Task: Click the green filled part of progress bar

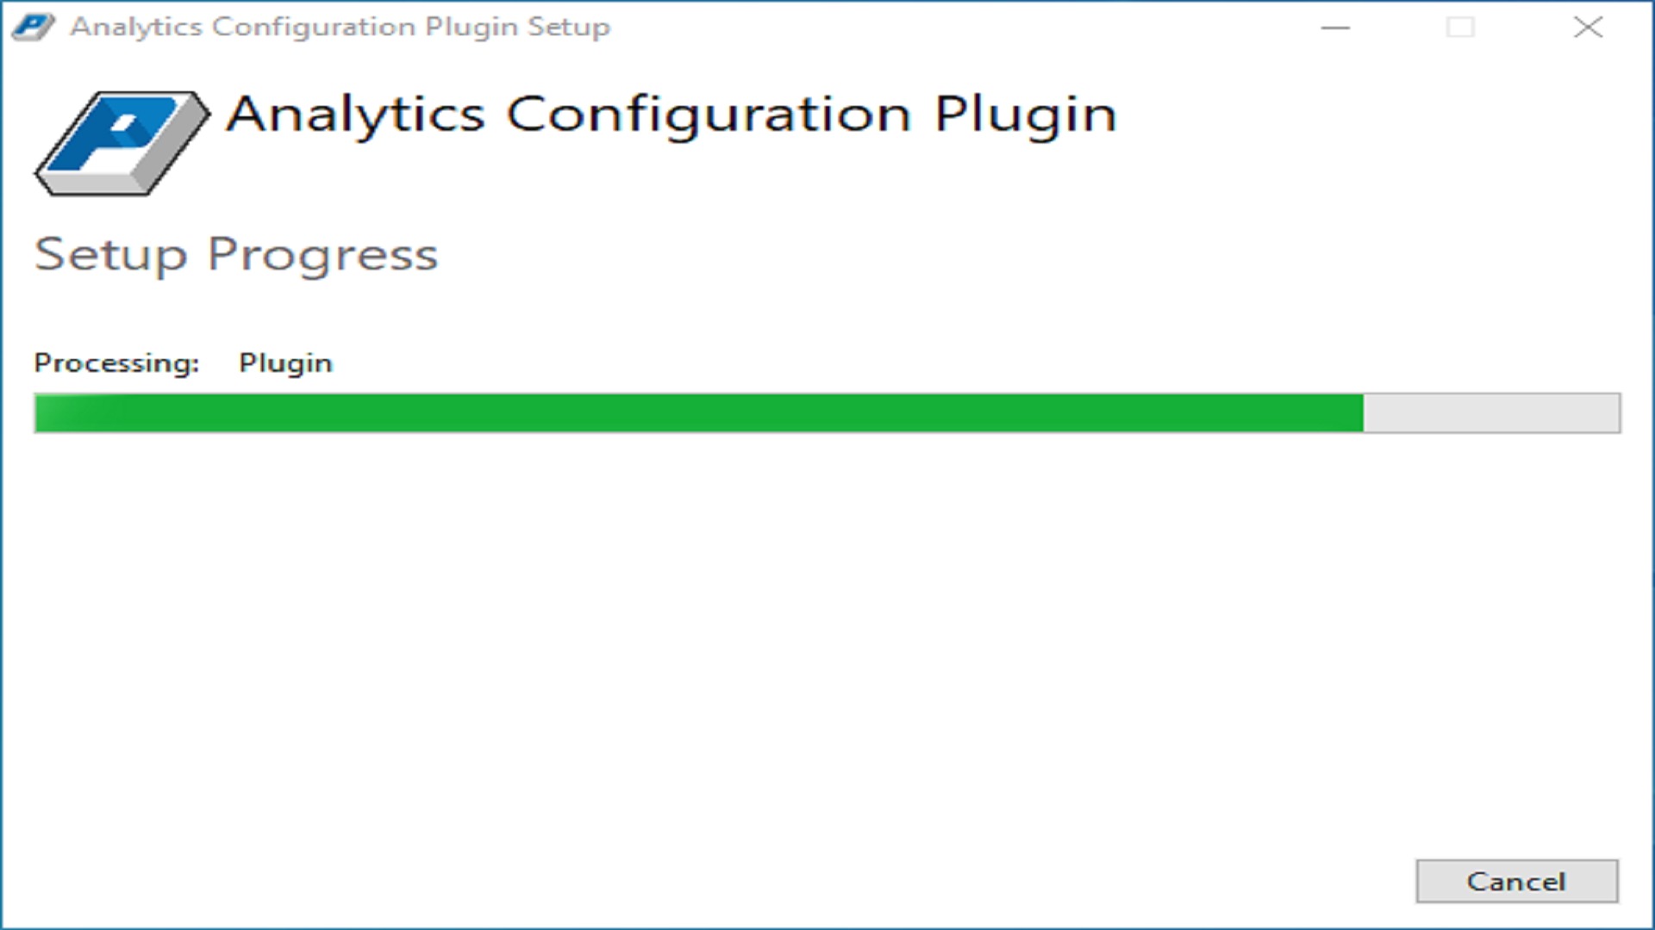Action: coord(699,413)
